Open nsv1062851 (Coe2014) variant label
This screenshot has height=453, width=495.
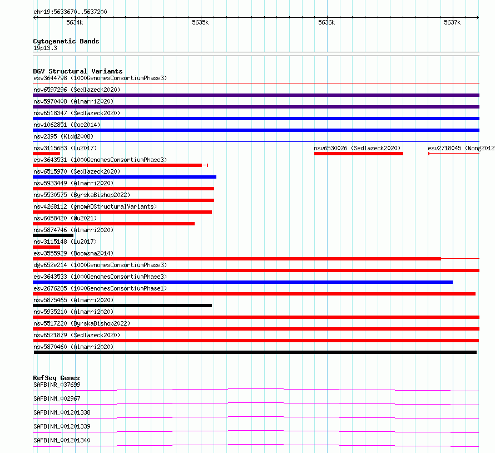(x=67, y=125)
